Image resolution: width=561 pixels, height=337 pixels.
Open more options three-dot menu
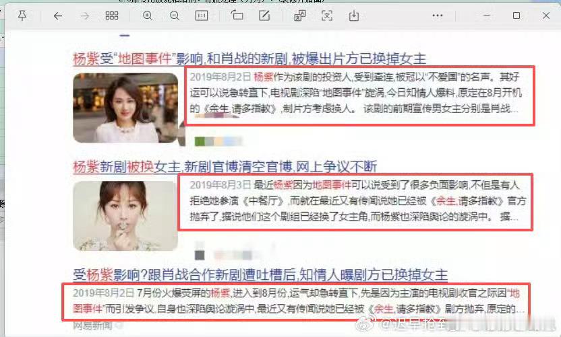tap(437, 15)
